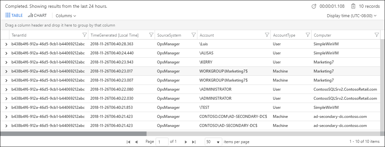The height and width of the screenshot is (147, 385).
Task: Go to the previous page arrow
Action: tap(136, 142)
